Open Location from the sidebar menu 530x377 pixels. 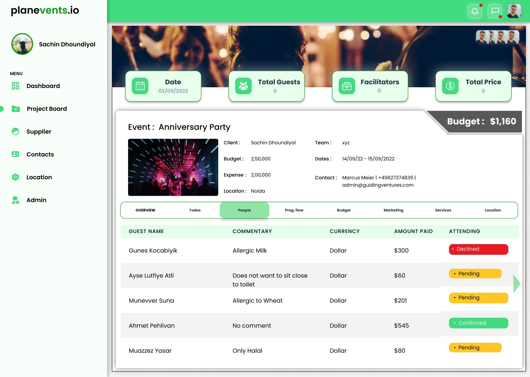coord(39,177)
